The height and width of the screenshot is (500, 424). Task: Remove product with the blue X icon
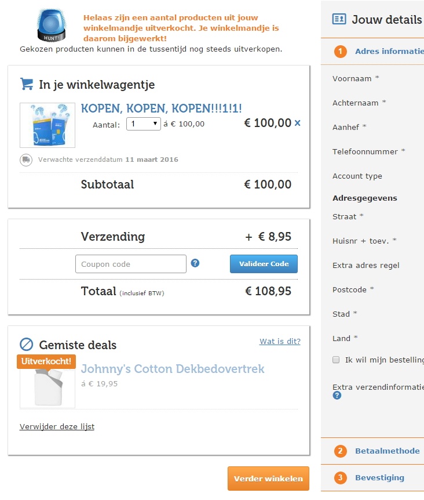[298, 123]
